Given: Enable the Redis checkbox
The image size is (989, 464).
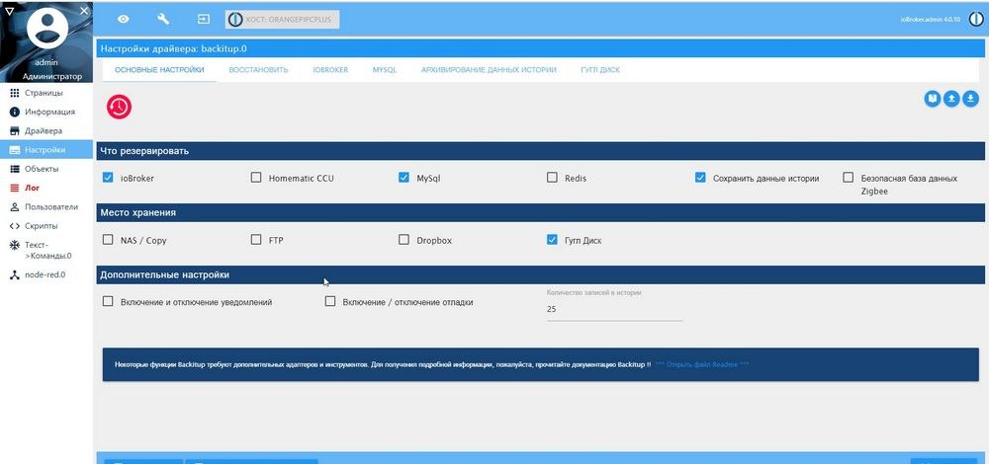Looking at the screenshot, I should (552, 178).
